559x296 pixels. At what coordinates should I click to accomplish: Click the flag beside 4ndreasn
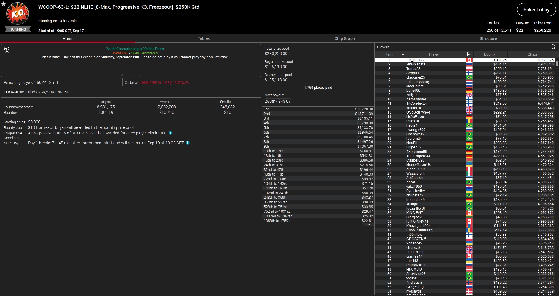[469, 283]
